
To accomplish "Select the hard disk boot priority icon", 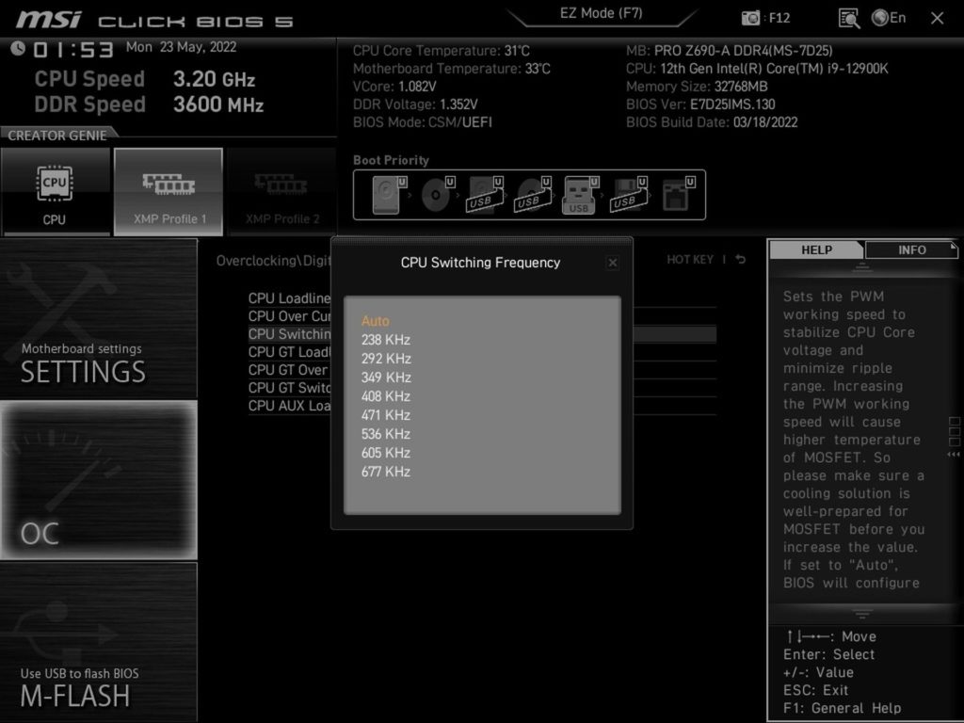I will (389, 195).
